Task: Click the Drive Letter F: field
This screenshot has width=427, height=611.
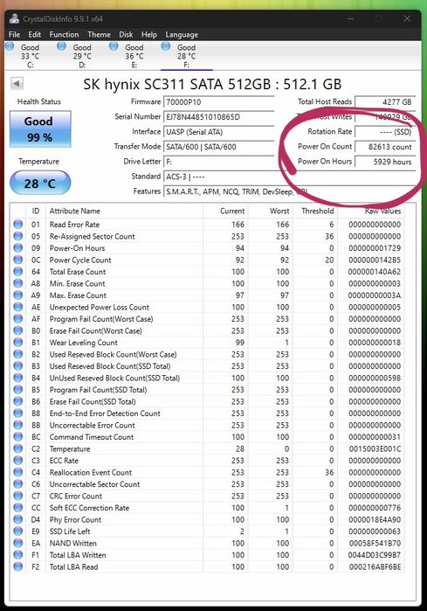Action: 219,162
